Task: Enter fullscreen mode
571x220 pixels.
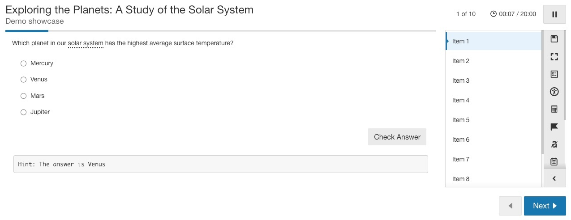Action: [x=554, y=56]
